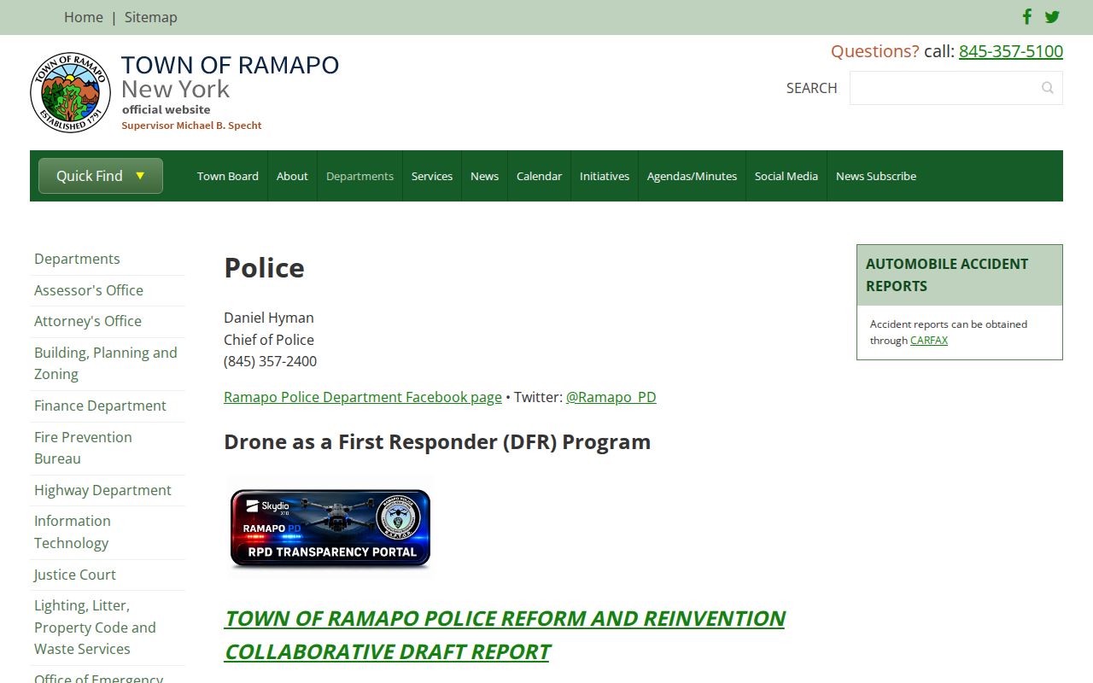
Task: Open the @Ramapo_PD Twitter link
Action: tap(611, 397)
